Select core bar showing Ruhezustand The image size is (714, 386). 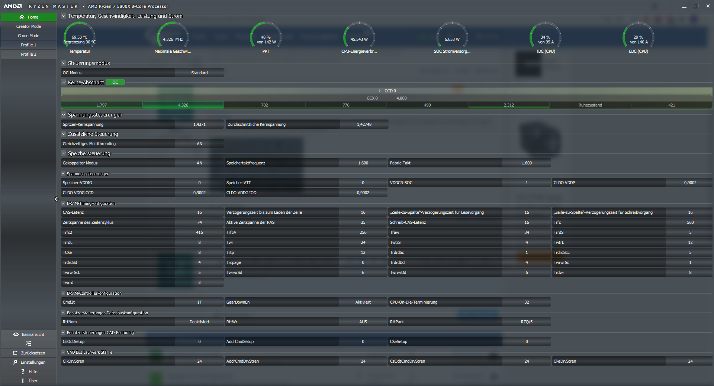point(590,105)
